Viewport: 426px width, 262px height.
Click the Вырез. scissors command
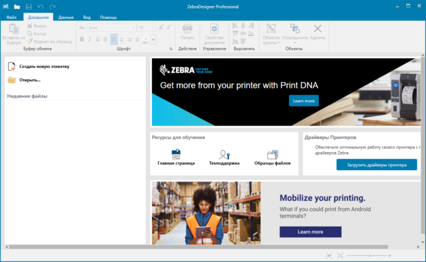tap(37, 26)
